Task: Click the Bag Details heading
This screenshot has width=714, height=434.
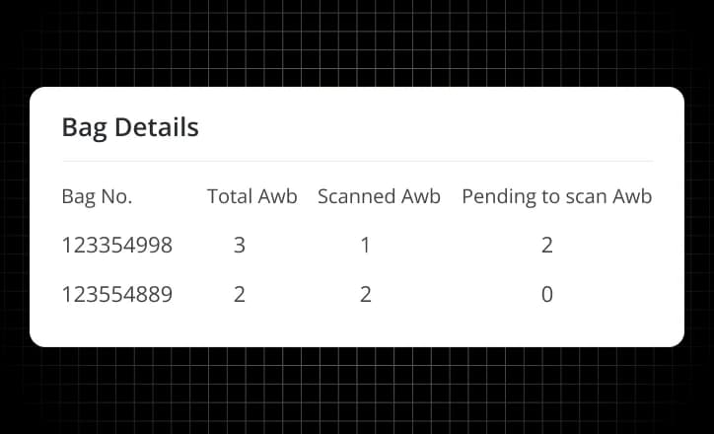Action: [130, 127]
